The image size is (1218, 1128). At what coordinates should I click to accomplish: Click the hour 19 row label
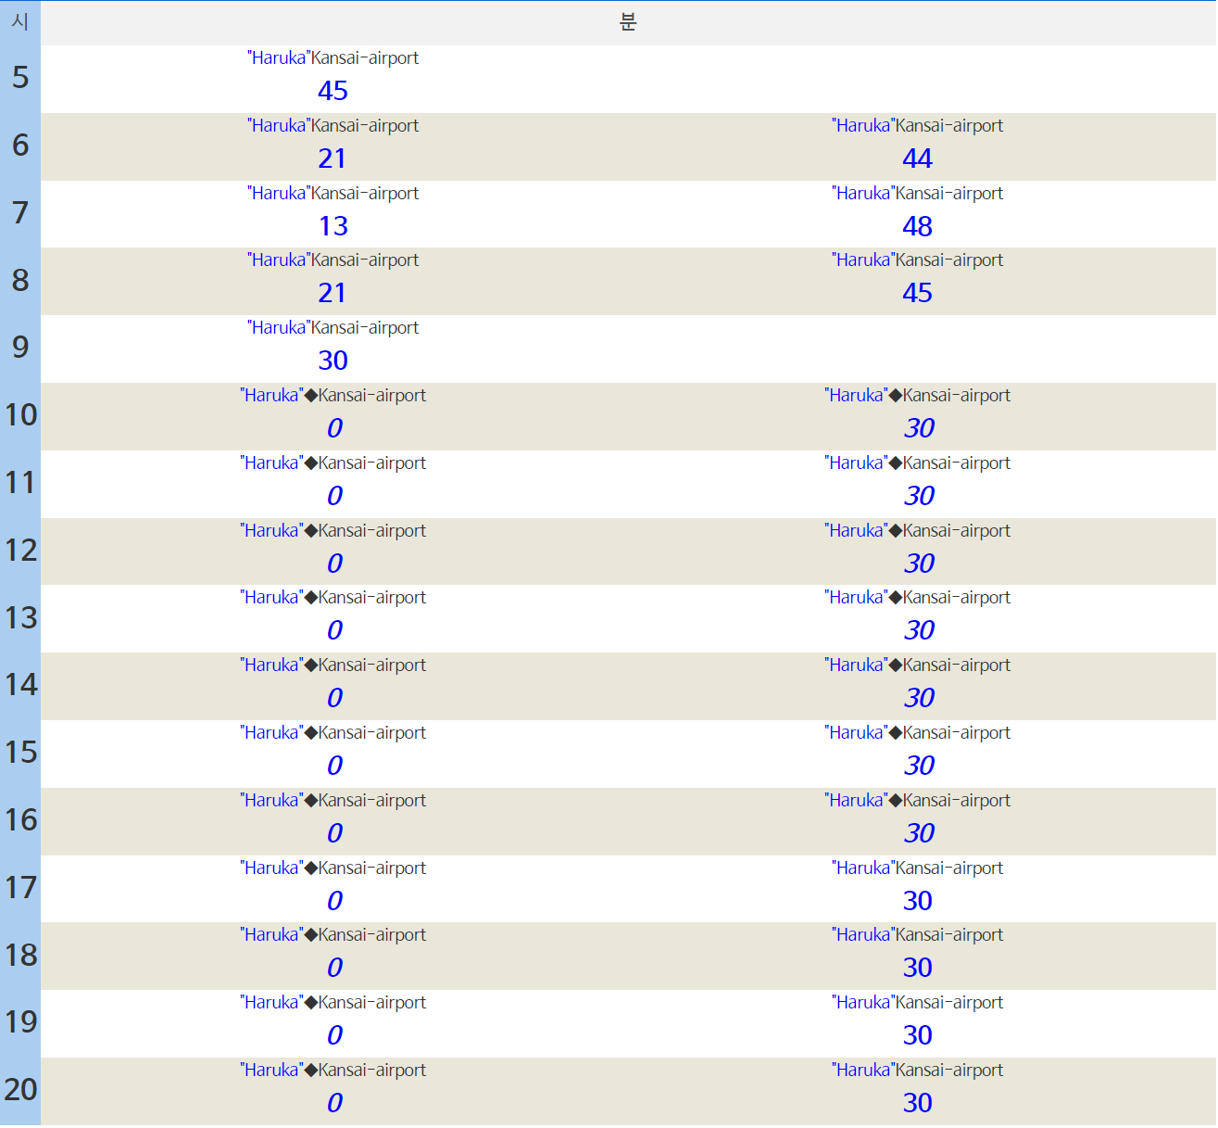pos(20,1022)
